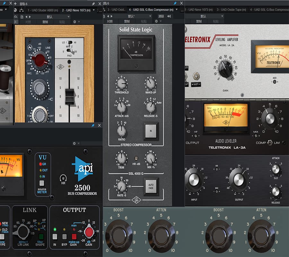
Task: Click the add plus icon beside 音轨 6
Action: (x=15, y=4)
